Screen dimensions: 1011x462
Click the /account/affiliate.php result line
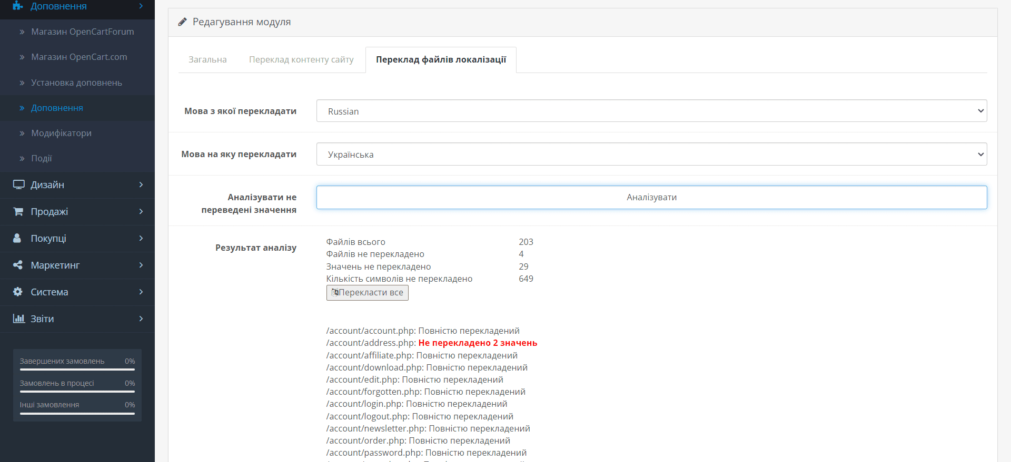coord(422,355)
